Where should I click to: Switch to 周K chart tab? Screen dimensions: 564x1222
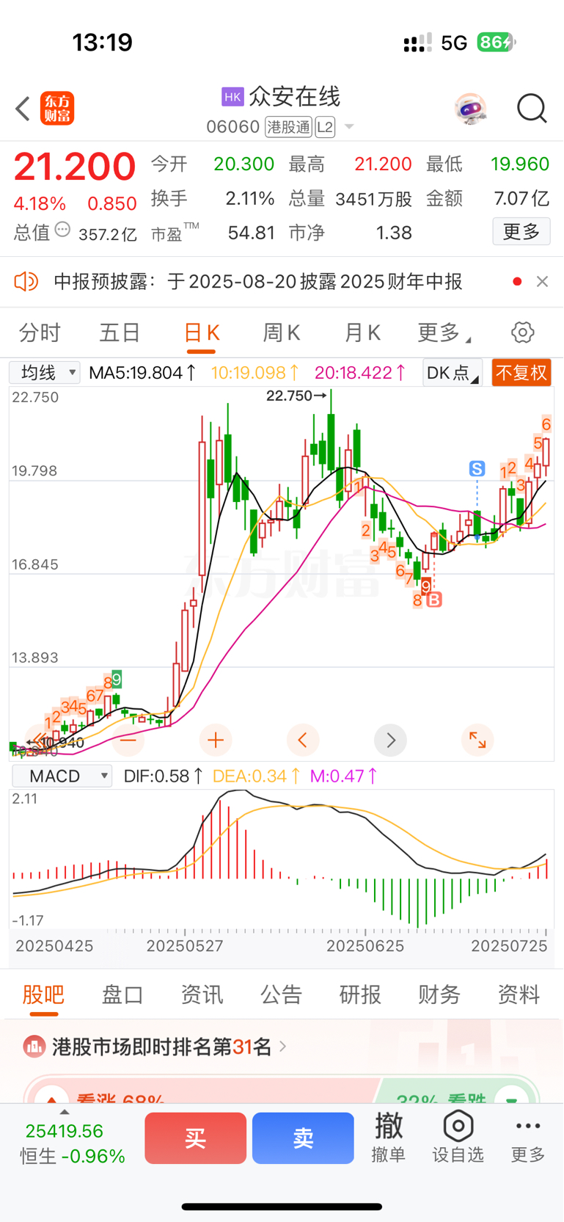pyautogui.click(x=282, y=333)
